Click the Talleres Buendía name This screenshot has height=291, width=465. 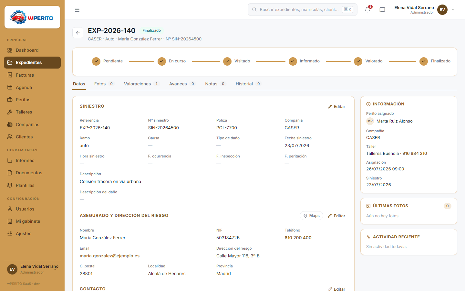click(x=382, y=153)
